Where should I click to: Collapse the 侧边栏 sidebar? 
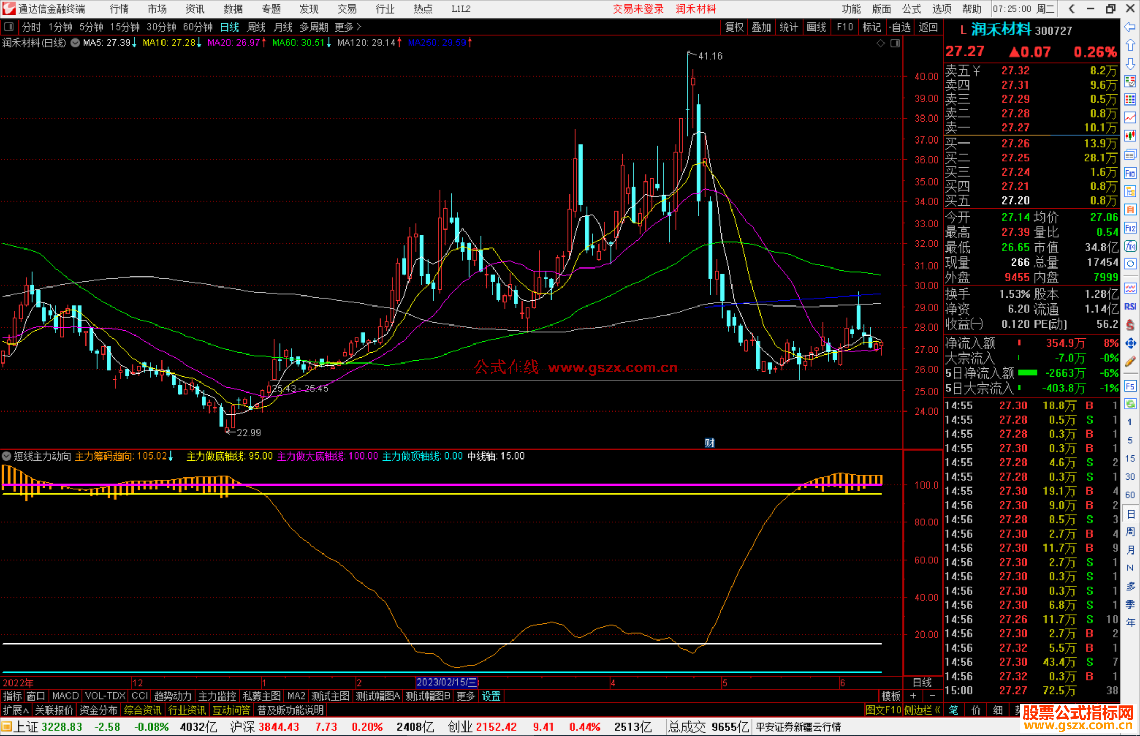click(922, 710)
